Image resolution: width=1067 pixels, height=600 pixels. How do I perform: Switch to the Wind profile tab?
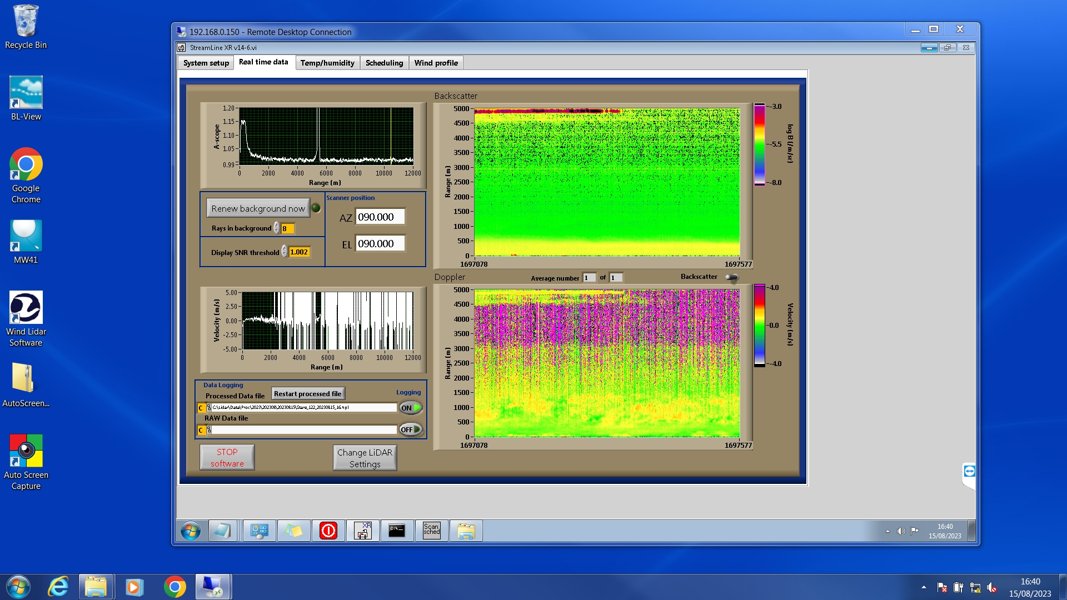(x=436, y=63)
